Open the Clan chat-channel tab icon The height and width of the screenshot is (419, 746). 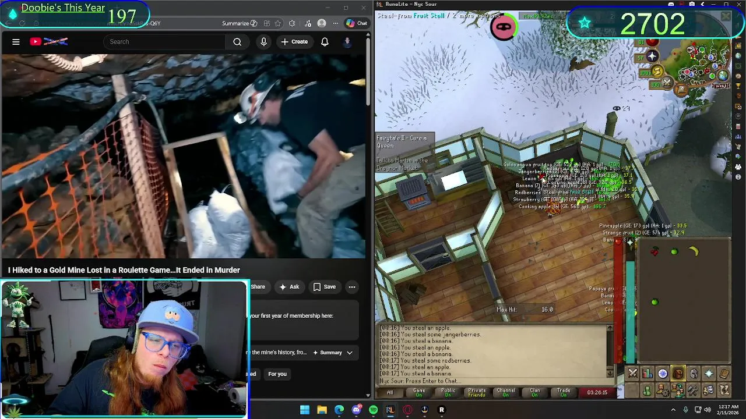pos(678,390)
